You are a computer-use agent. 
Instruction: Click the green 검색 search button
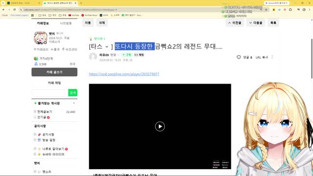click(x=73, y=92)
